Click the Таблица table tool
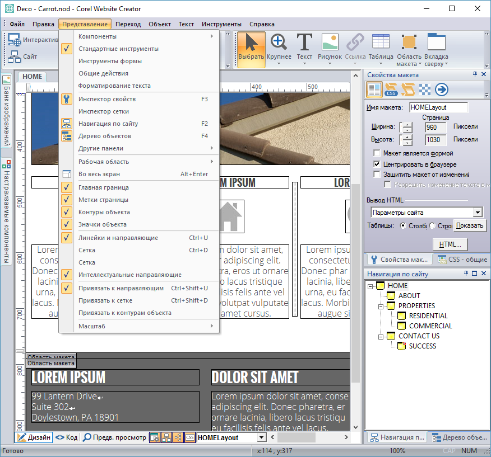This screenshot has width=491, height=457. coord(381,49)
